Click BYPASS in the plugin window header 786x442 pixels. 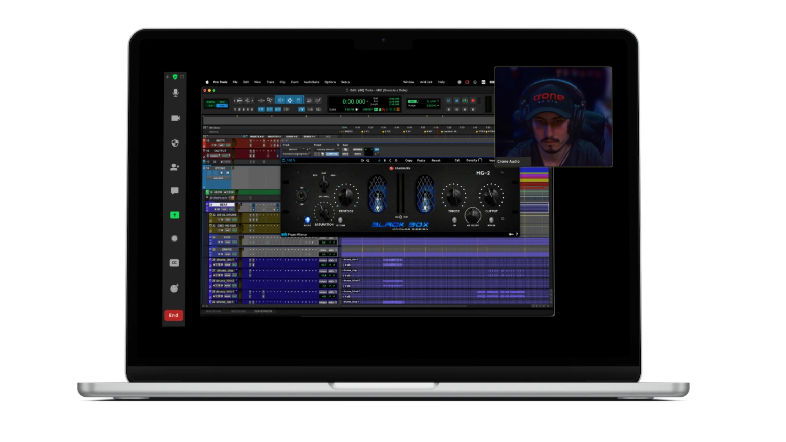click(357, 149)
